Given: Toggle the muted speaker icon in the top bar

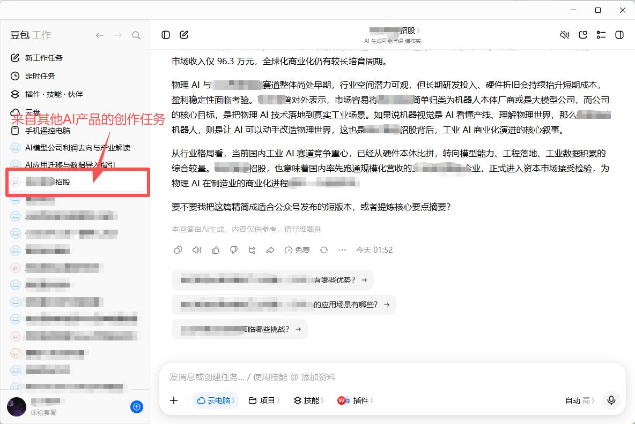Looking at the screenshot, I should (x=565, y=35).
